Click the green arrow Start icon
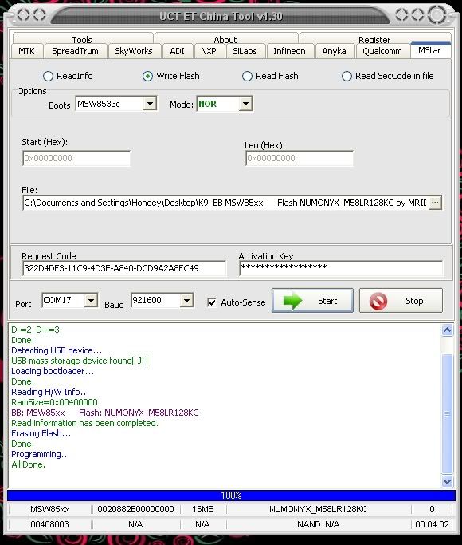 (293, 301)
